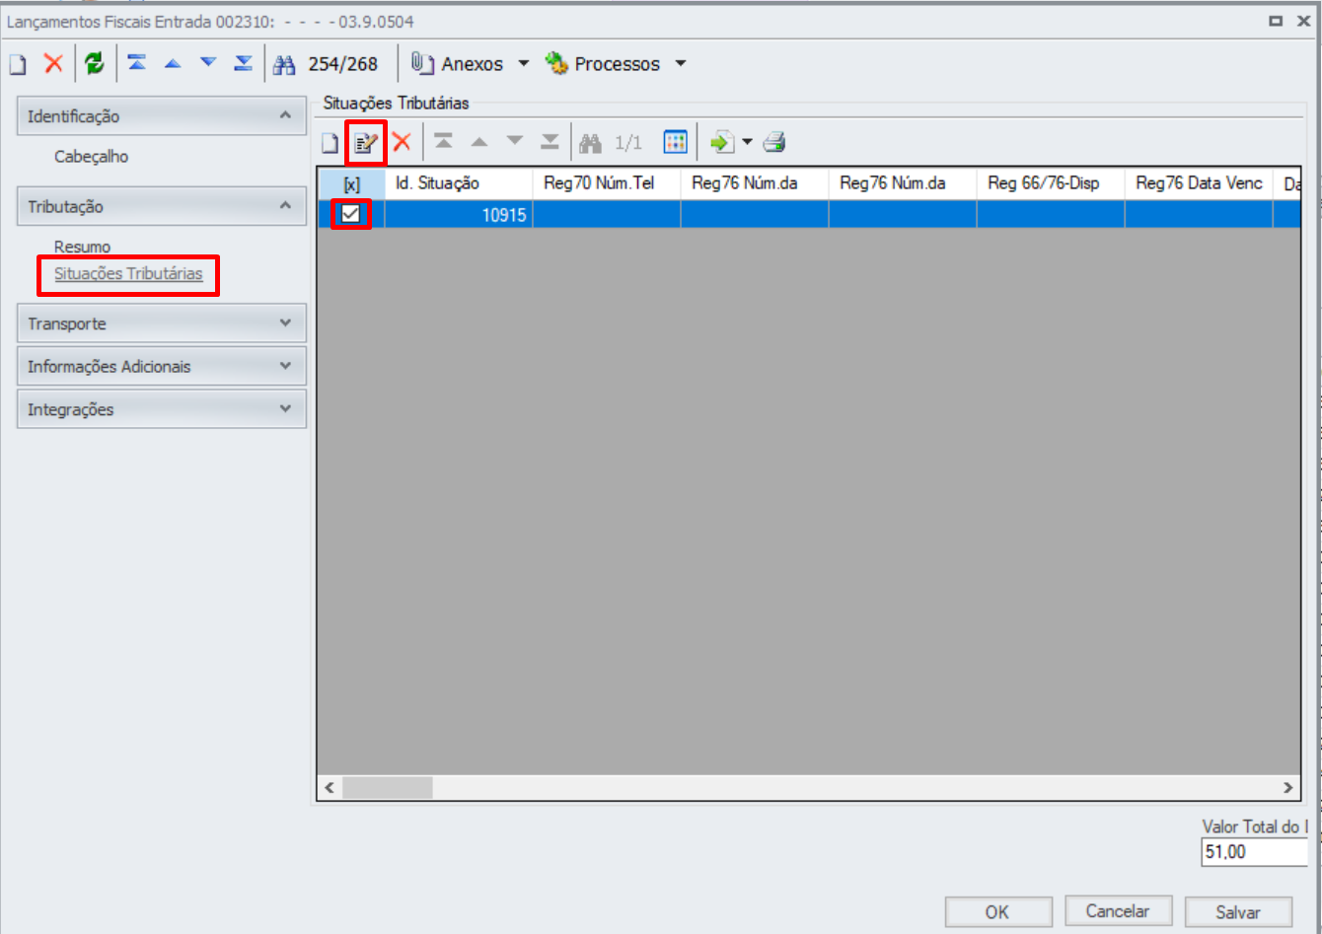Click the Valor Total field showing 51,00

coord(1254,852)
